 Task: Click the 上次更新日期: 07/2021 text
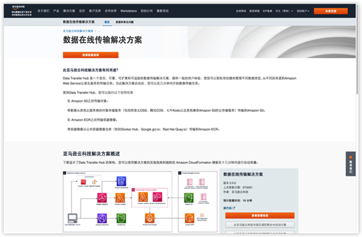pyautogui.click(x=238, y=187)
